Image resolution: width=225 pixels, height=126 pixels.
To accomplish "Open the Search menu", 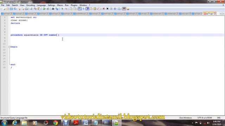I will click(x=15, y=5).
